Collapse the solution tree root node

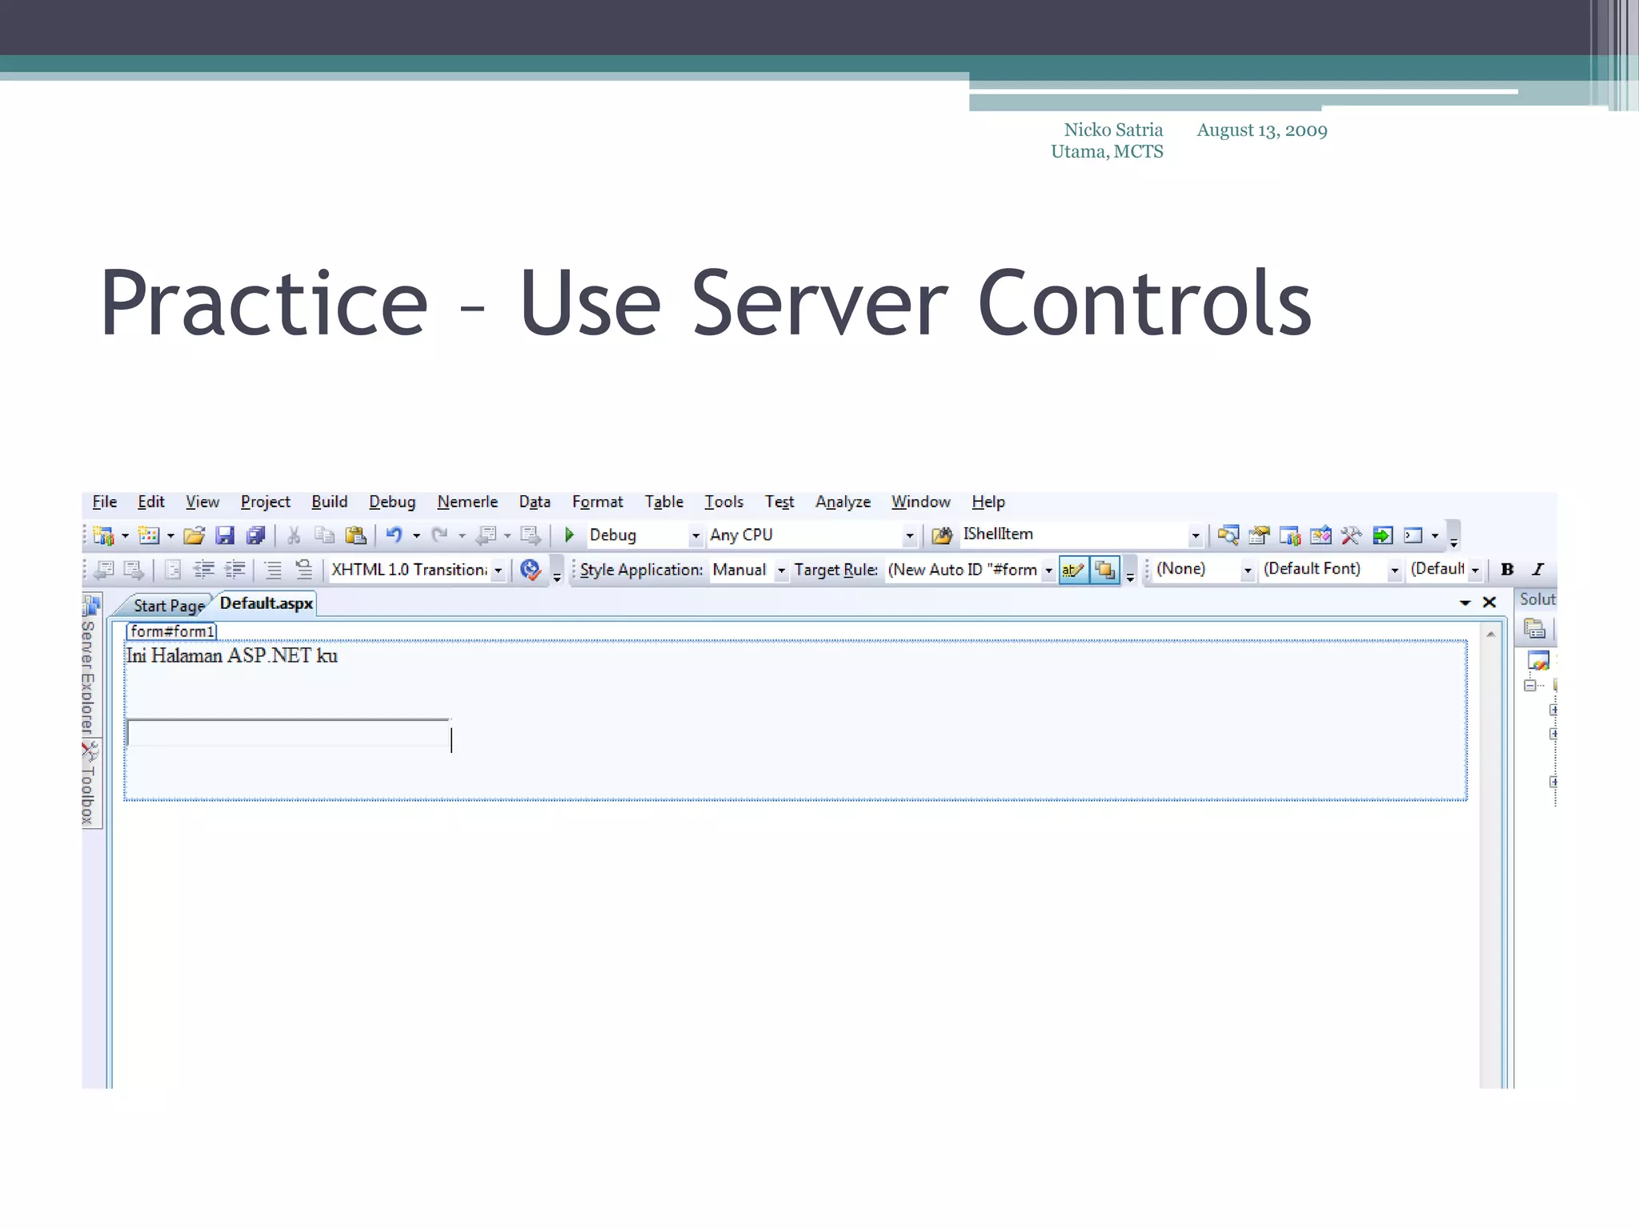pos(1530,686)
